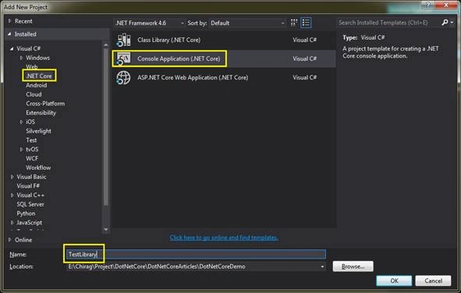Open the Location path dropdown arrow

coord(322,267)
